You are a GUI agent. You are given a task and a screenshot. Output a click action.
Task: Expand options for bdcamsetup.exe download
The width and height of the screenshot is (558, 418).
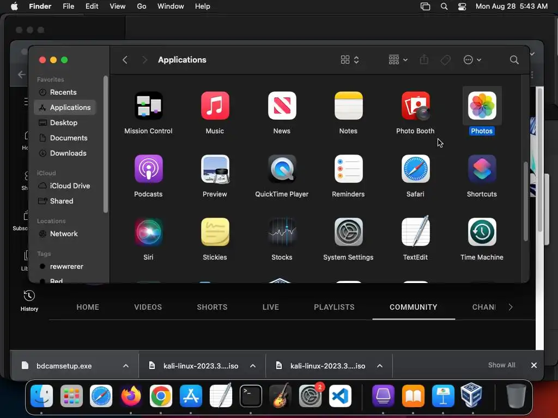point(126,366)
